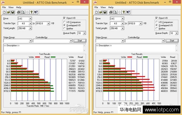
Task: Click the move arrows icon in right window
Action: tap(119, 12)
